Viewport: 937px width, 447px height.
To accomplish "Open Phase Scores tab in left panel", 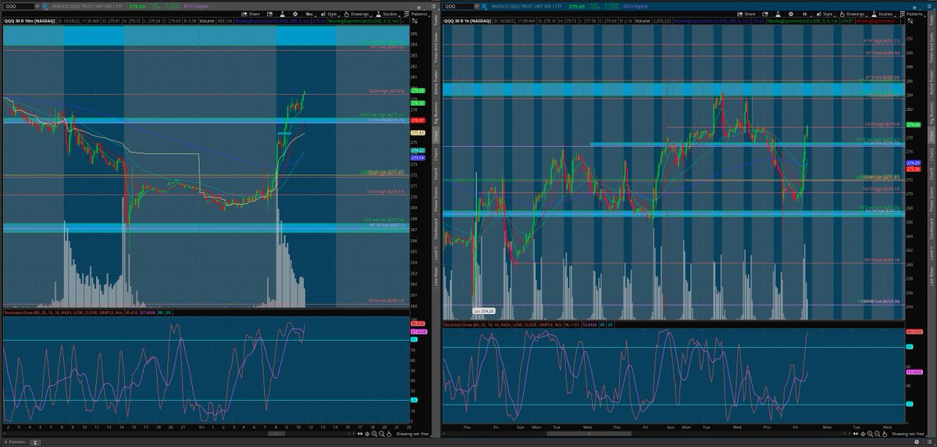I will click(x=436, y=199).
